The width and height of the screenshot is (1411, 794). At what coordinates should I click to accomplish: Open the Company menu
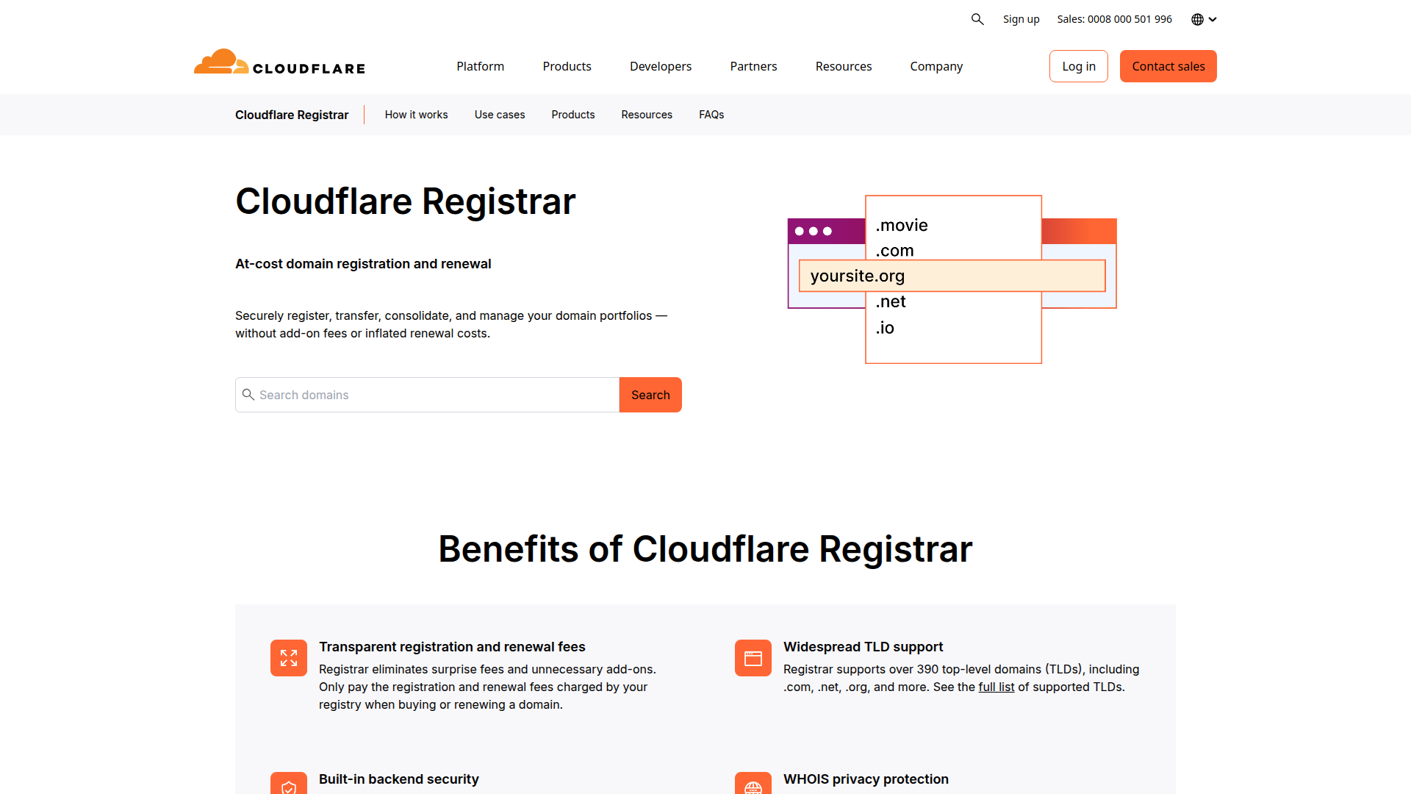936,66
